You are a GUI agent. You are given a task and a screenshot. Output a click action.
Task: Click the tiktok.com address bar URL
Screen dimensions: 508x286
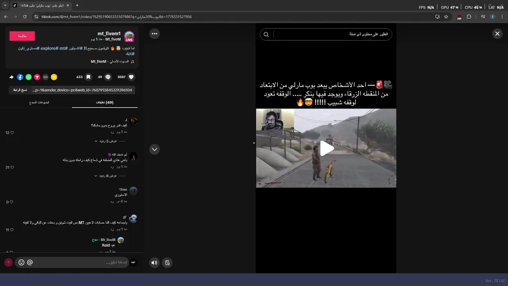pyautogui.click(x=117, y=17)
